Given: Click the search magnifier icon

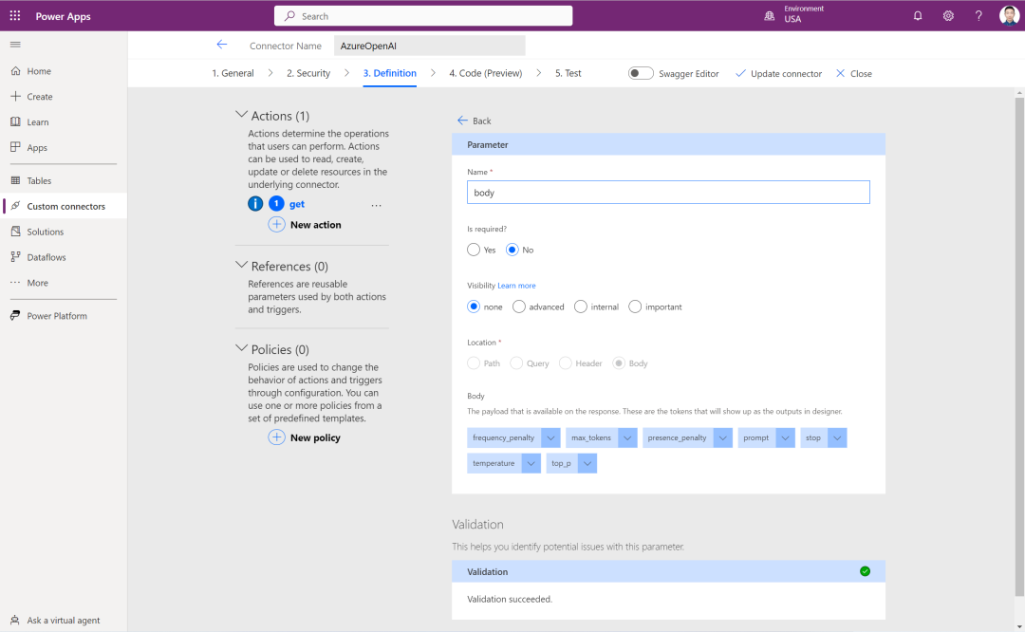Looking at the screenshot, I should coord(289,16).
